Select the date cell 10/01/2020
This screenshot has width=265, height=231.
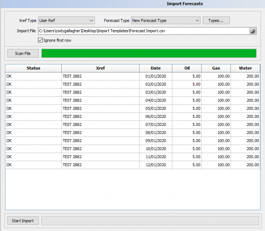click(155, 149)
